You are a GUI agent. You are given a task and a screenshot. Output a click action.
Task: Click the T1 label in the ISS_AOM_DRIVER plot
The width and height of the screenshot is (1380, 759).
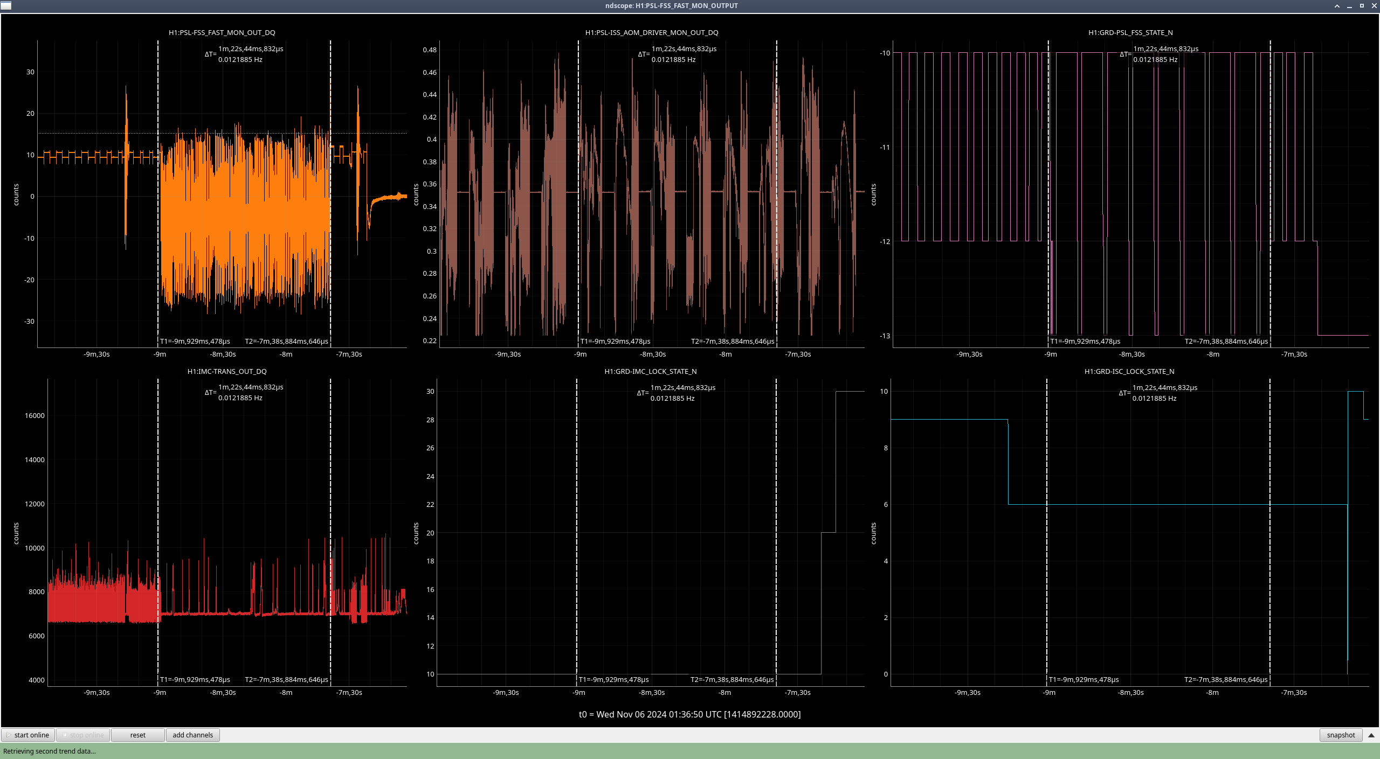pyautogui.click(x=616, y=341)
